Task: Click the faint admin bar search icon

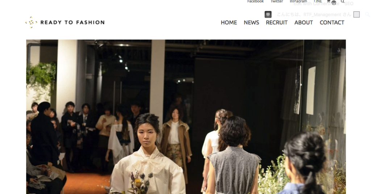Action: pyautogui.click(x=367, y=14)
